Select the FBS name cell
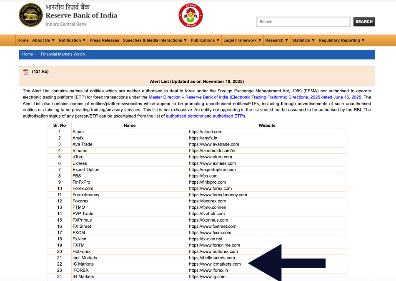This screenshot has width=396, height=281. tap(130, 176)
